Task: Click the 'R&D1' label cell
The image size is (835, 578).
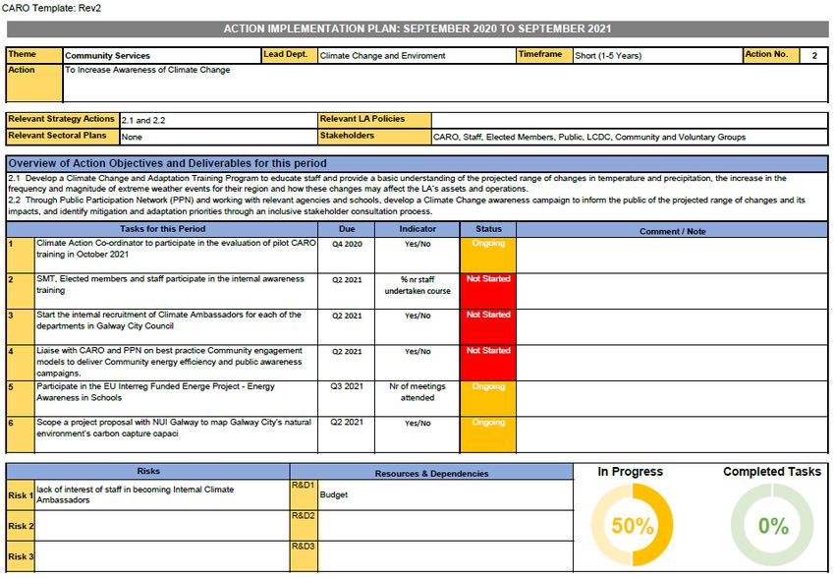Action: coord(304,494)
